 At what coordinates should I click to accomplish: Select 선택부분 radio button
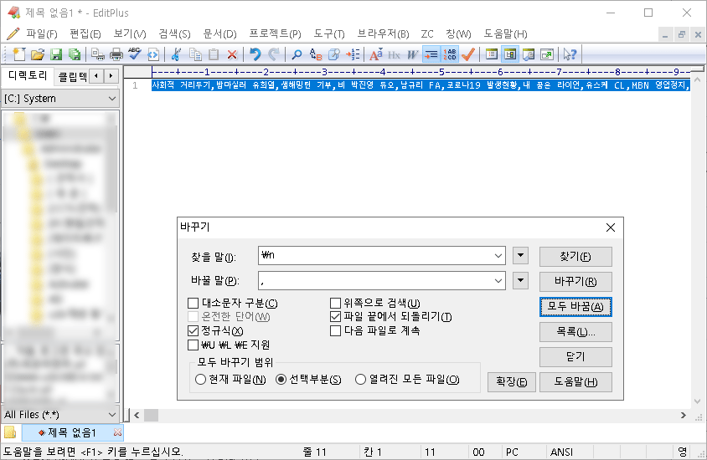(281, 380)
